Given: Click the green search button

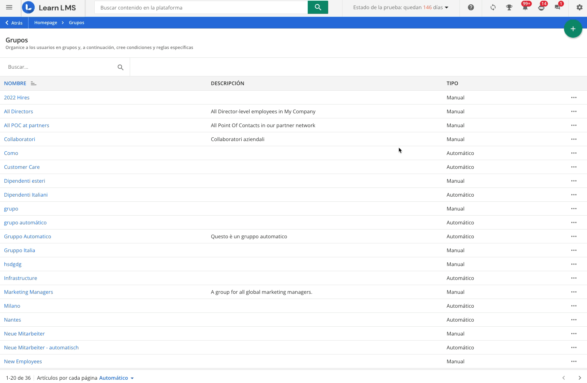Looking at the screenshot, I should 318,7.
